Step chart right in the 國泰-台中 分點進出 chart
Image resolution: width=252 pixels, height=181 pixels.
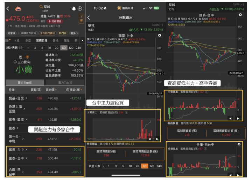238,118
